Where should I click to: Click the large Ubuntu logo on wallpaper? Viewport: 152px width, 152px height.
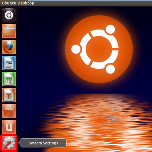[99, 49]
